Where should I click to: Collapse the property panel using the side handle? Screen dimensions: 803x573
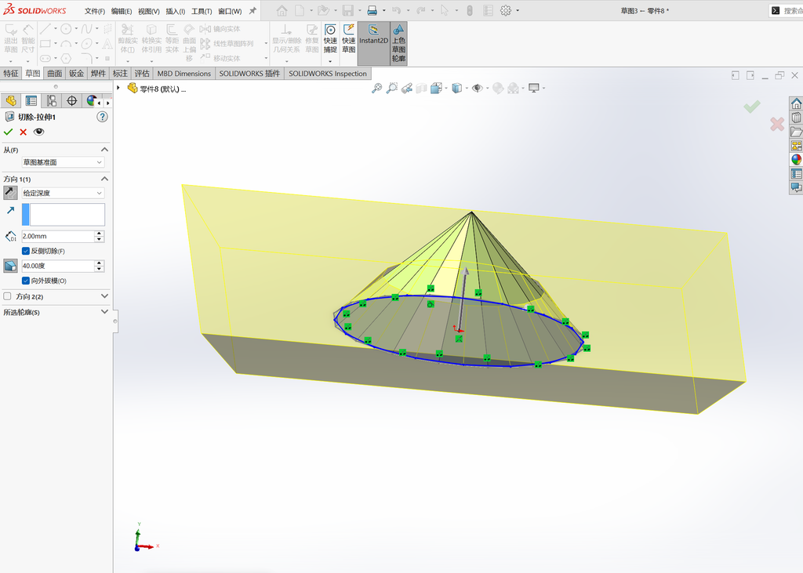115,321
